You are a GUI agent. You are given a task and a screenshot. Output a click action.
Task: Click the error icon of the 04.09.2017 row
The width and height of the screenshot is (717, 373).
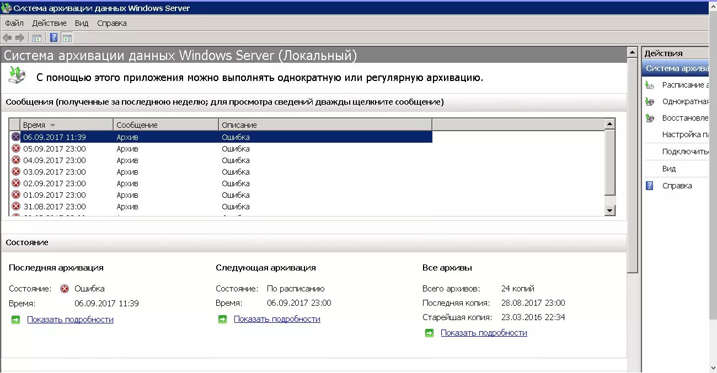(15, 160)
